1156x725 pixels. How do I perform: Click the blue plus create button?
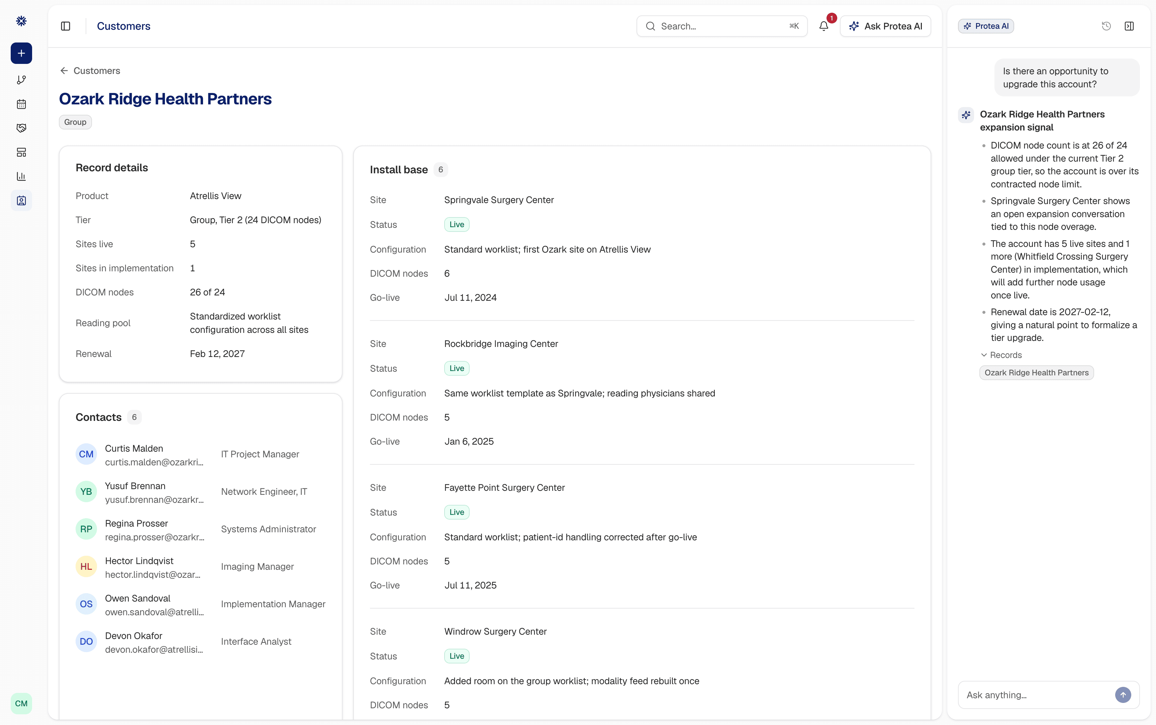point(21,53)
